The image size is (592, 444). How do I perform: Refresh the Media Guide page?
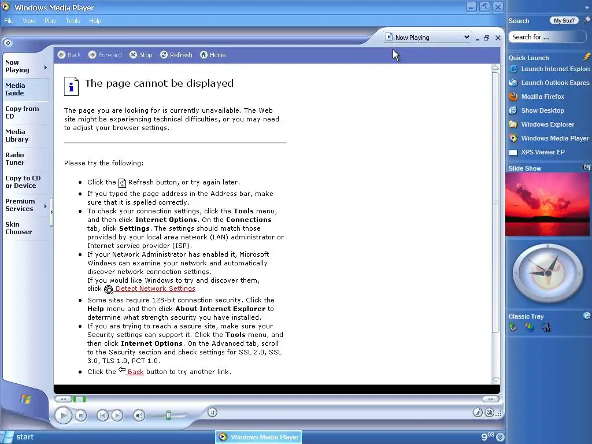click(176, 55)
